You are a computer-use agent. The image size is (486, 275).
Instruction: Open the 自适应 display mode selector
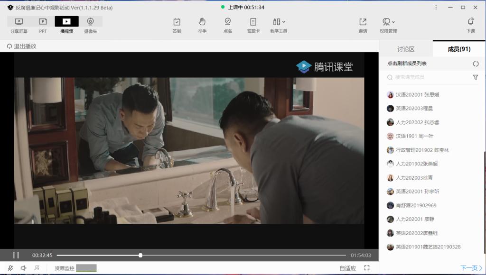coord(347,268)
